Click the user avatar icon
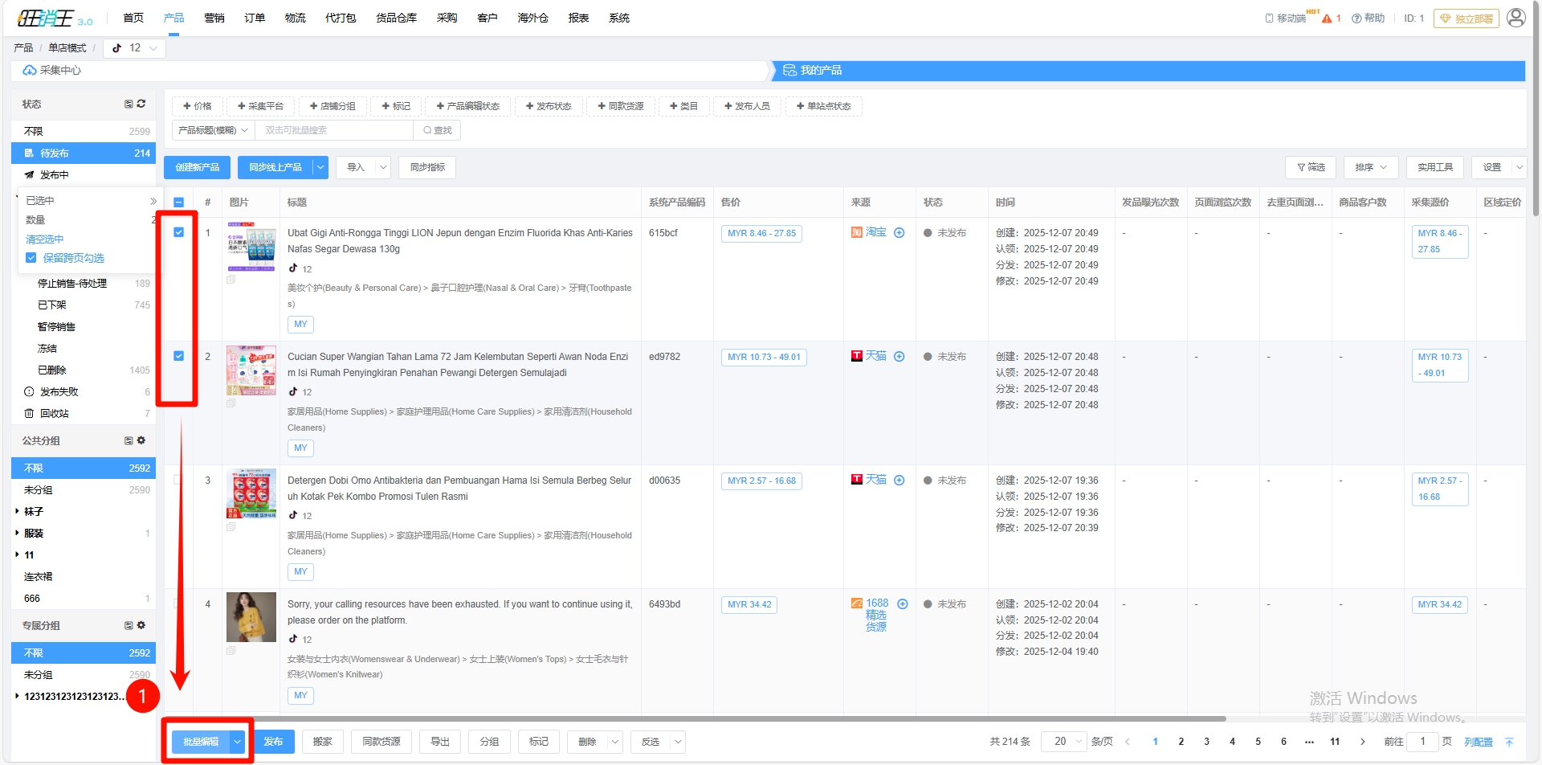 pos(1515,18)
